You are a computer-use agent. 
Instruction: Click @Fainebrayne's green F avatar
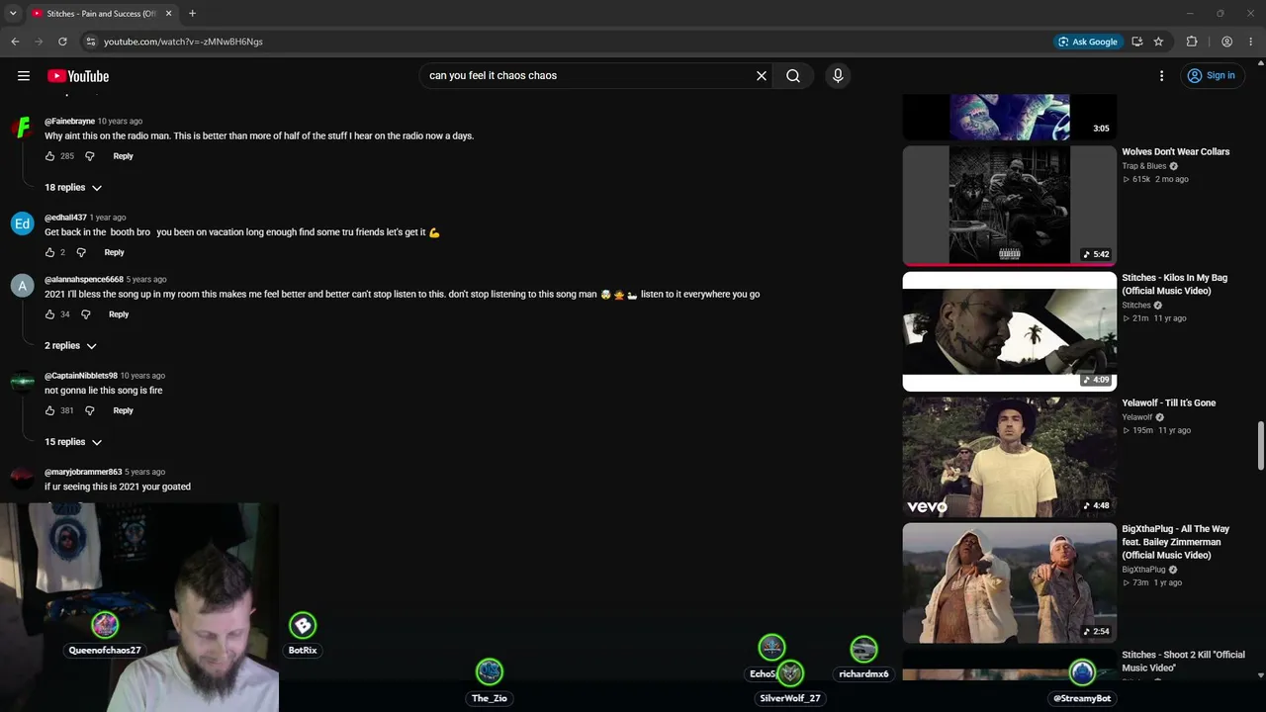22,128
